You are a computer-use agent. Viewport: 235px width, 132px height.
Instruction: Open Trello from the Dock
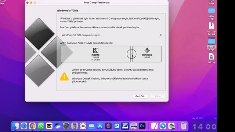pyautogui.click(x=117, y=126)
